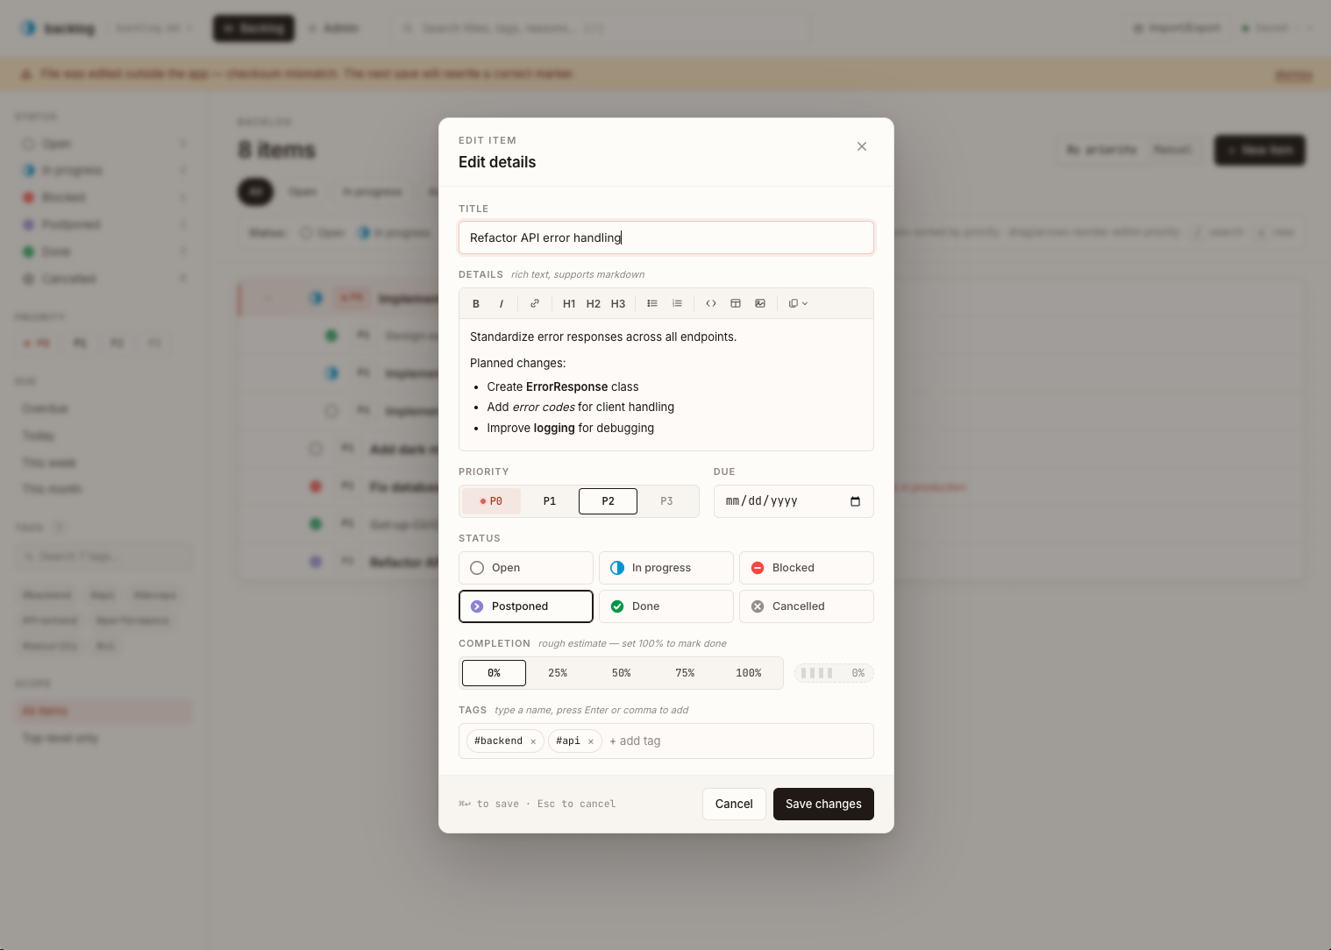Set completion to 50%
The width and height of the screenshot is (1331, 950).
tap(622, 673)
